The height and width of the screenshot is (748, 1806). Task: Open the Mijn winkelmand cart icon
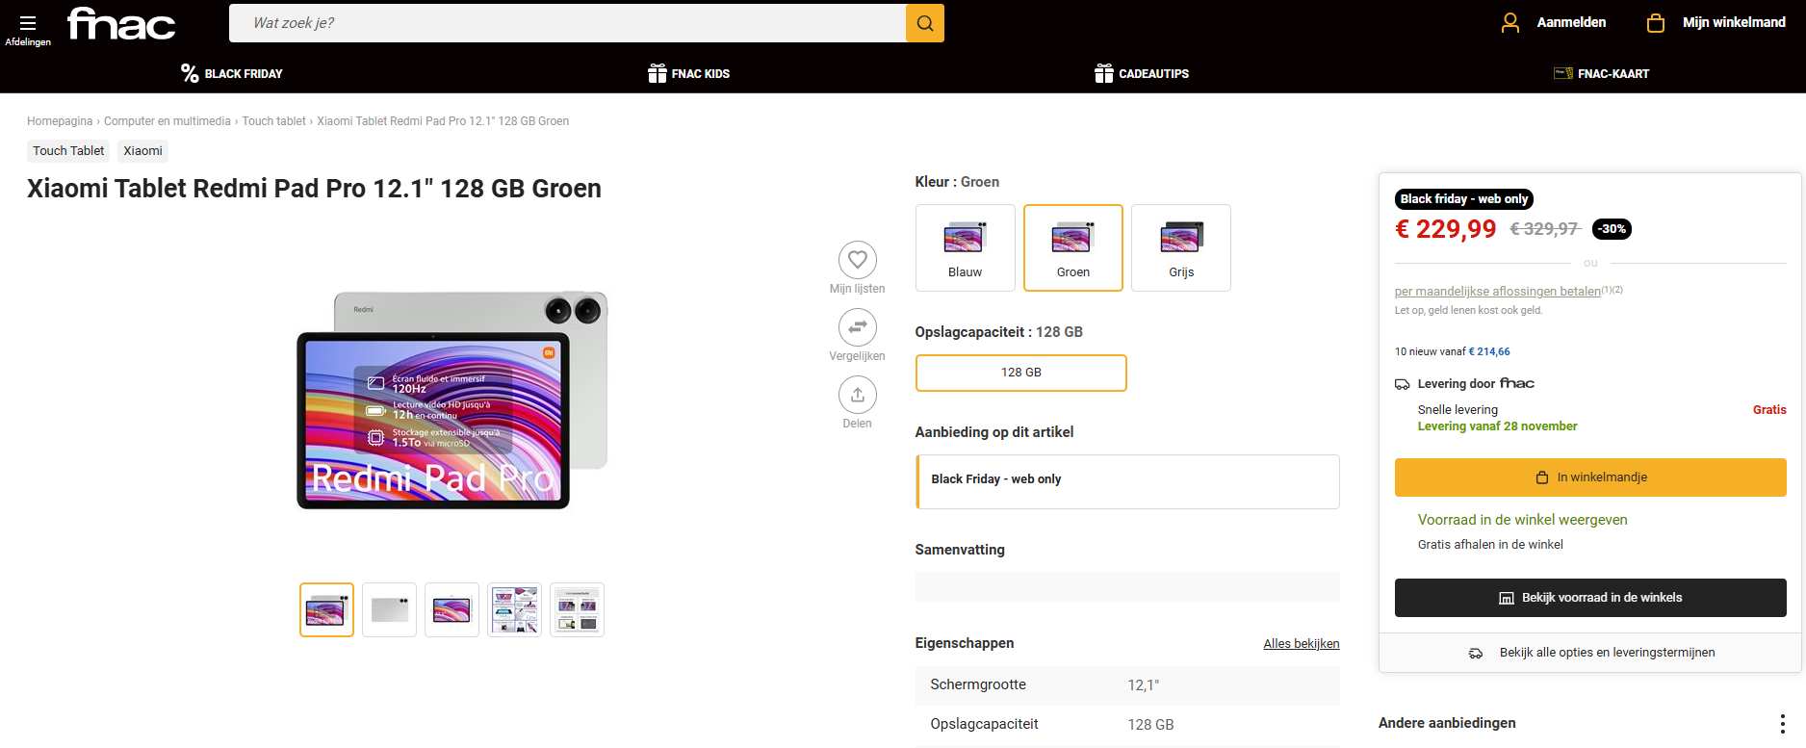tap(1655, 23)
